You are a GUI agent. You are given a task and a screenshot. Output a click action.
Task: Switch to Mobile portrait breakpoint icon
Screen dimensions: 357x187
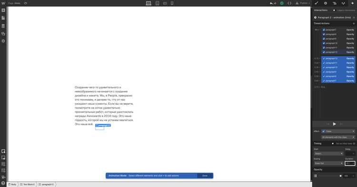172,3
